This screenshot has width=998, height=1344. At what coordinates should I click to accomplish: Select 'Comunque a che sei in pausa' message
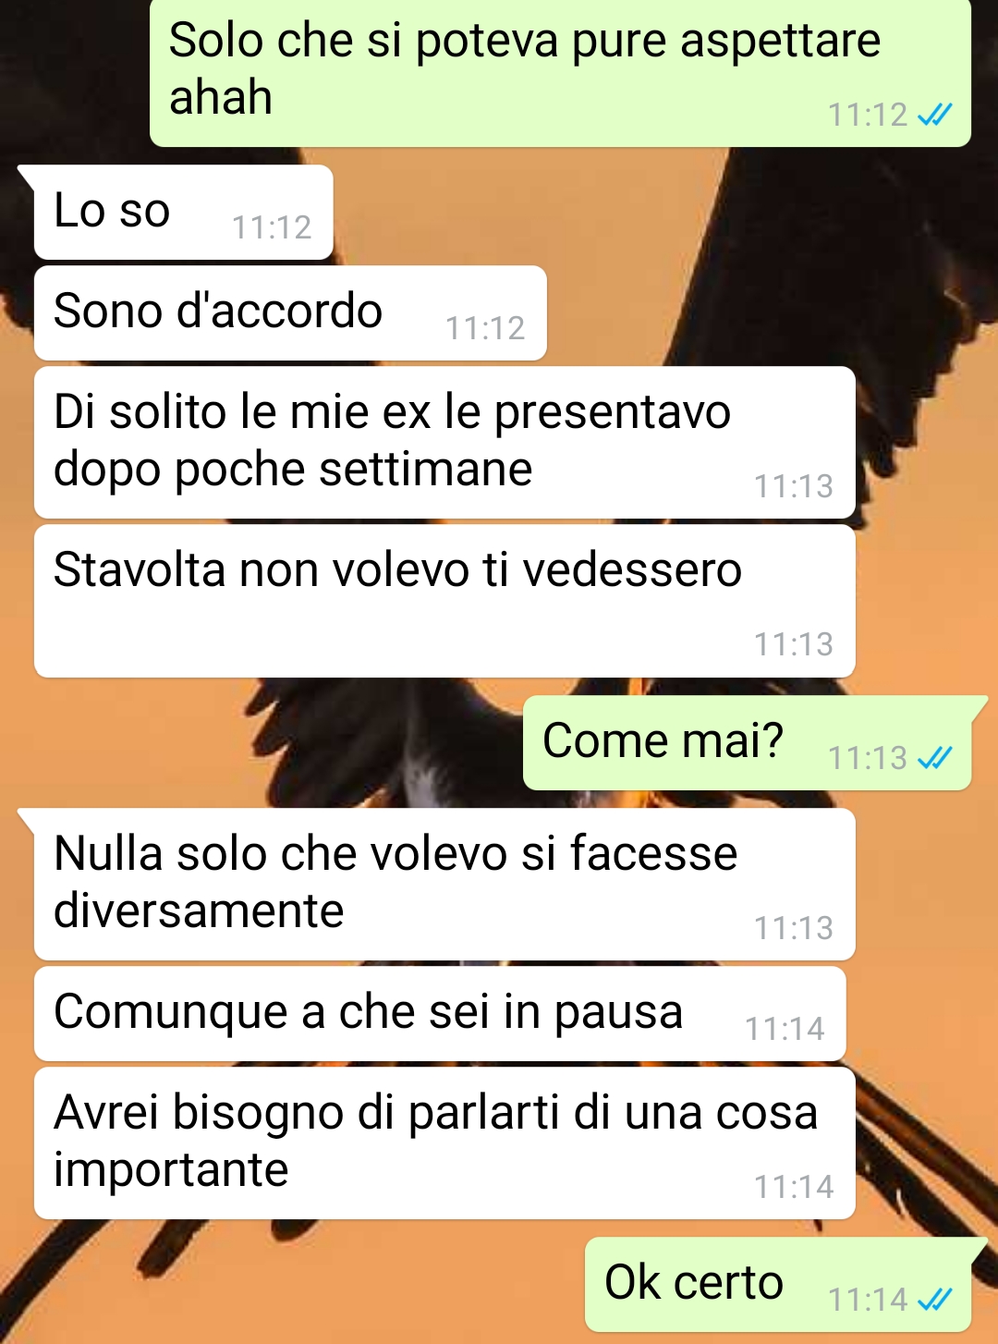point(440,1014)
